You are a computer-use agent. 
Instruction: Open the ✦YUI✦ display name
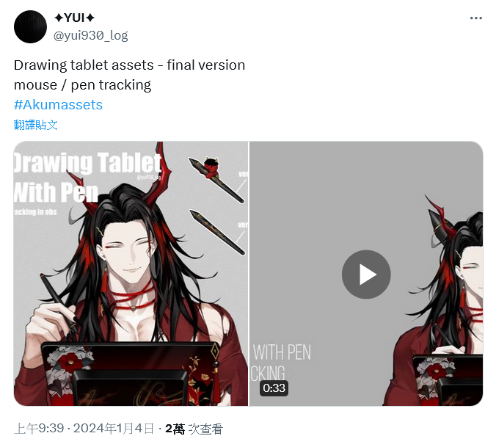pyautogui.click(x=74, y=18)
